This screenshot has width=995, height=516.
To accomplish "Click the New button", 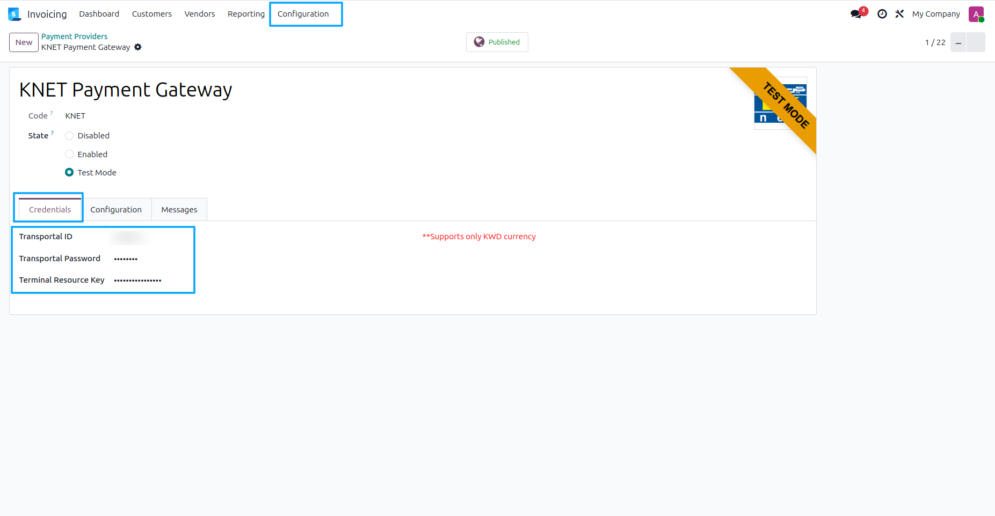I will (x=24, y=42).
